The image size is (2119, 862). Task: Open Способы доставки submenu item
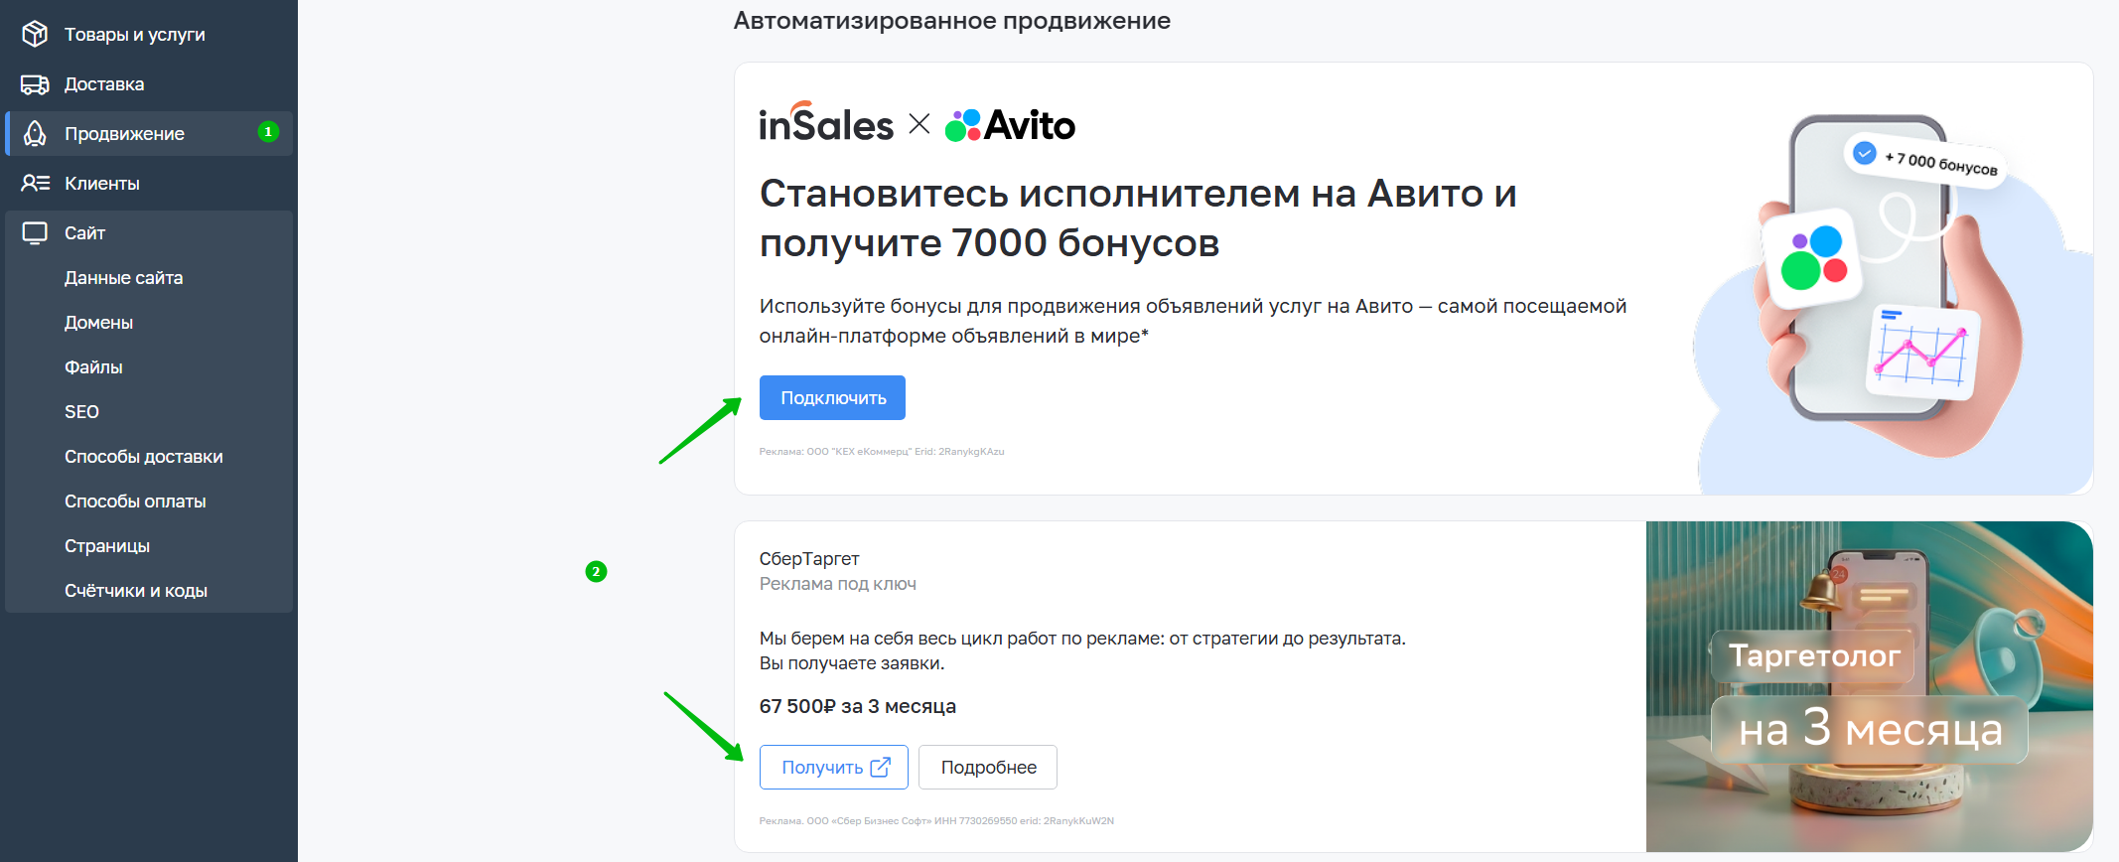pyautogui.click(x=144, y=457)
